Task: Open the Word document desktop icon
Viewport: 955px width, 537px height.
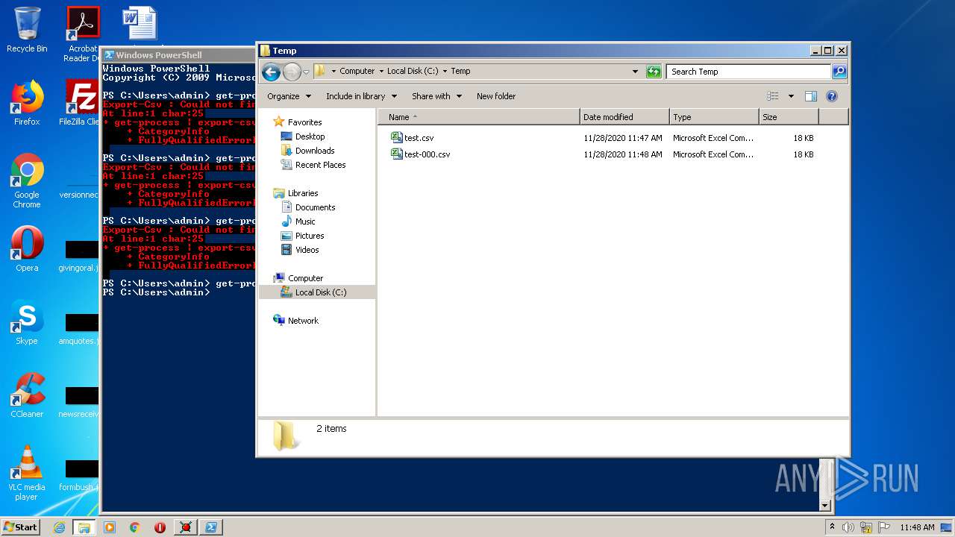Action: 140,24
